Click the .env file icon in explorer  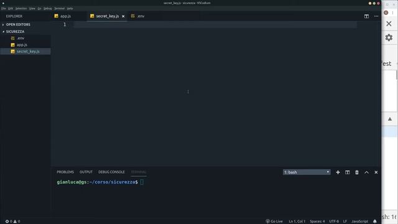click(12, 38)
